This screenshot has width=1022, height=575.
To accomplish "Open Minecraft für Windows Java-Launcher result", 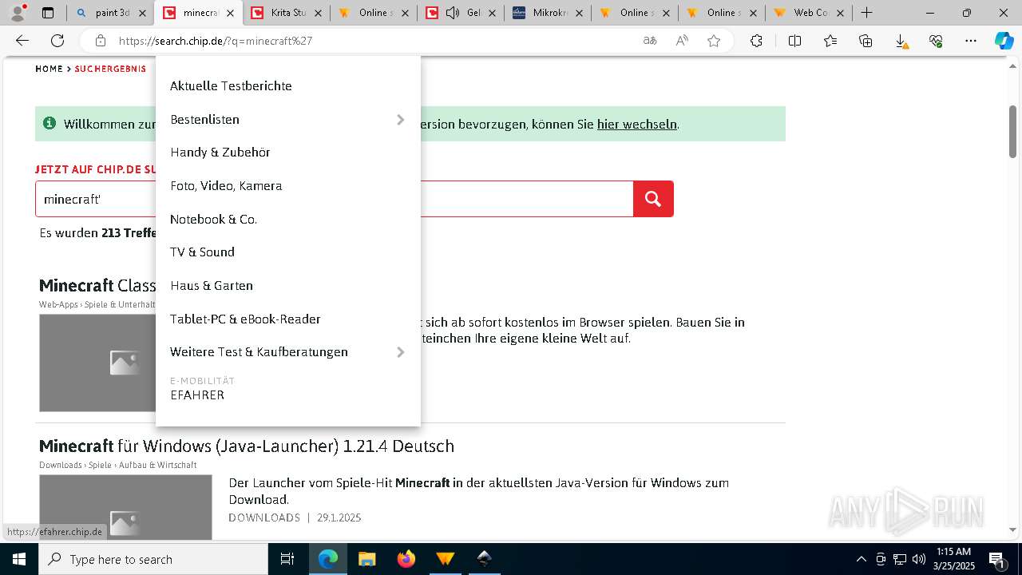I will tap(247, 446).
